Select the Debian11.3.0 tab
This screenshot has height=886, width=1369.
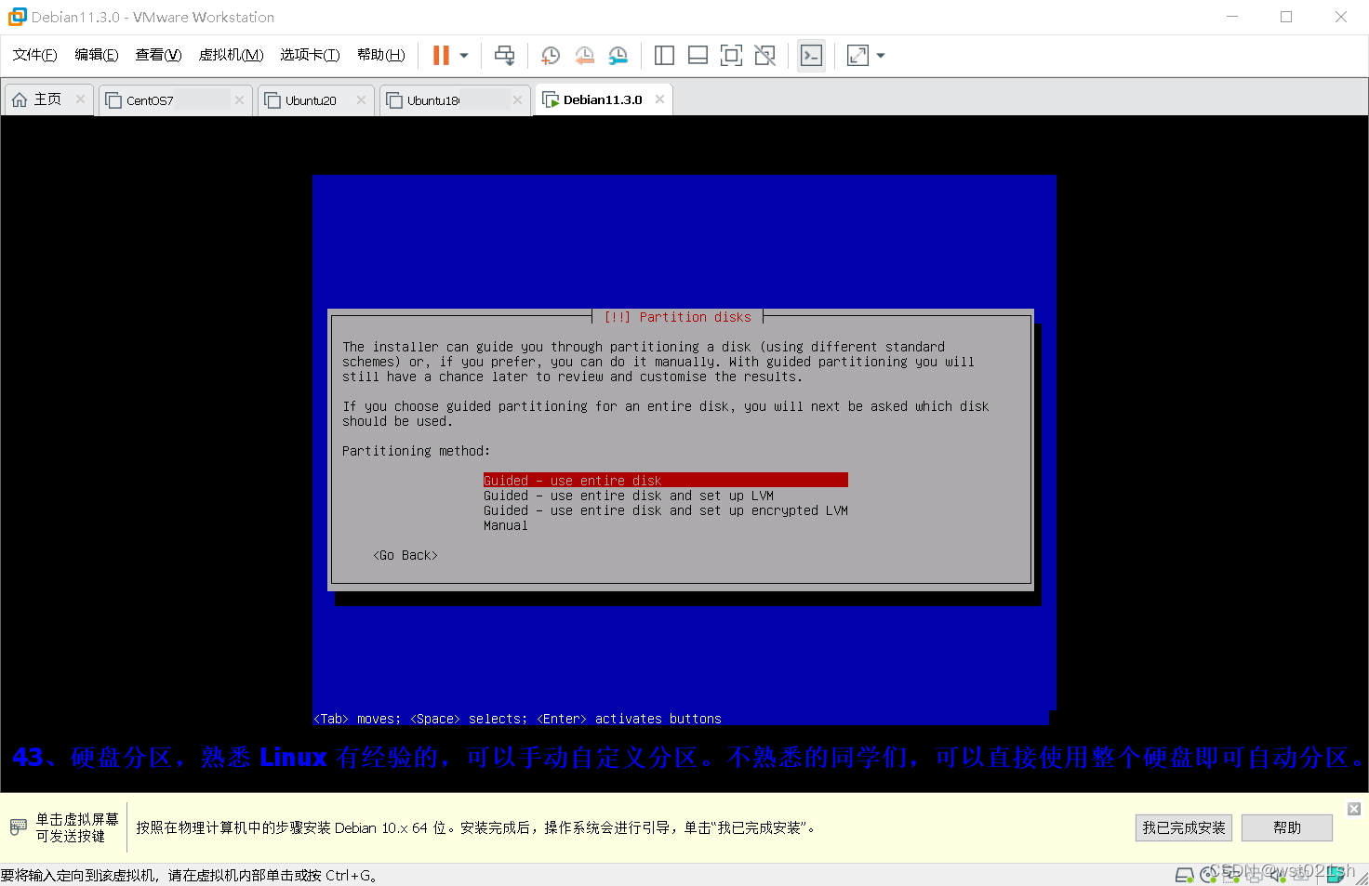603,99
